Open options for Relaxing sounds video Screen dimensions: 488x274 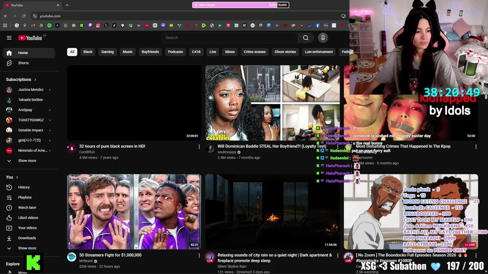[x=337, y=255]
